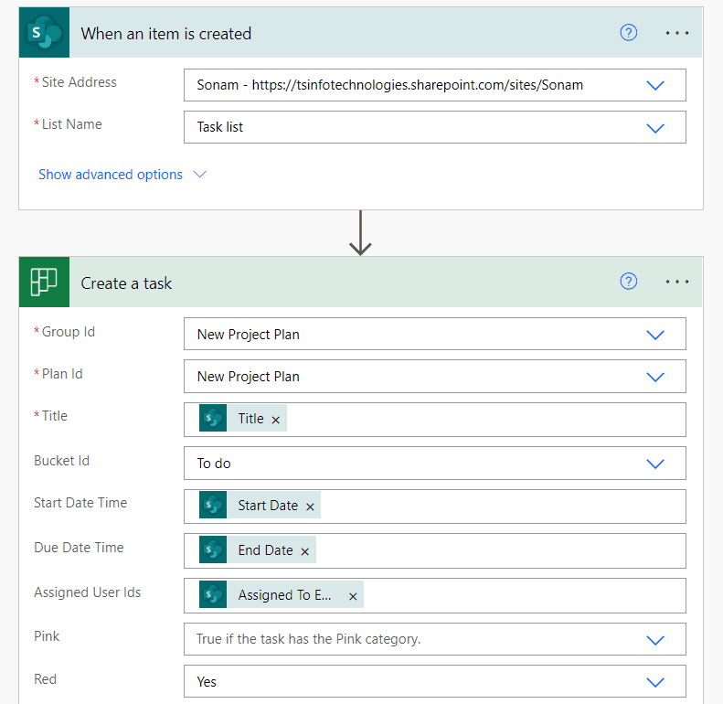Screen dimensions: 723x704
Task: Remove the End Date token
Action: point(304,551)
